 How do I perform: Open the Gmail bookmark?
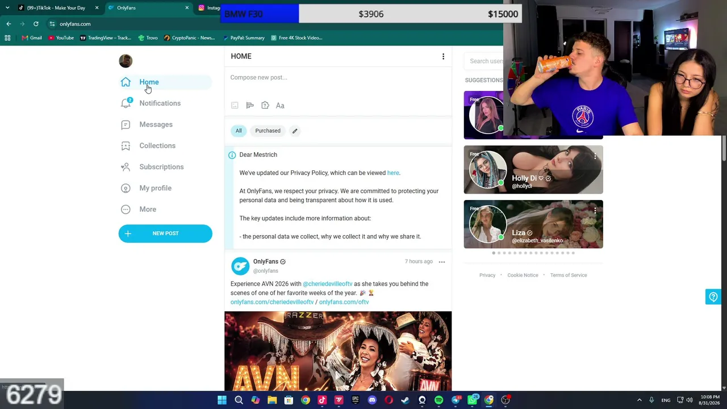pyautogui.click(x=32, y=38)
